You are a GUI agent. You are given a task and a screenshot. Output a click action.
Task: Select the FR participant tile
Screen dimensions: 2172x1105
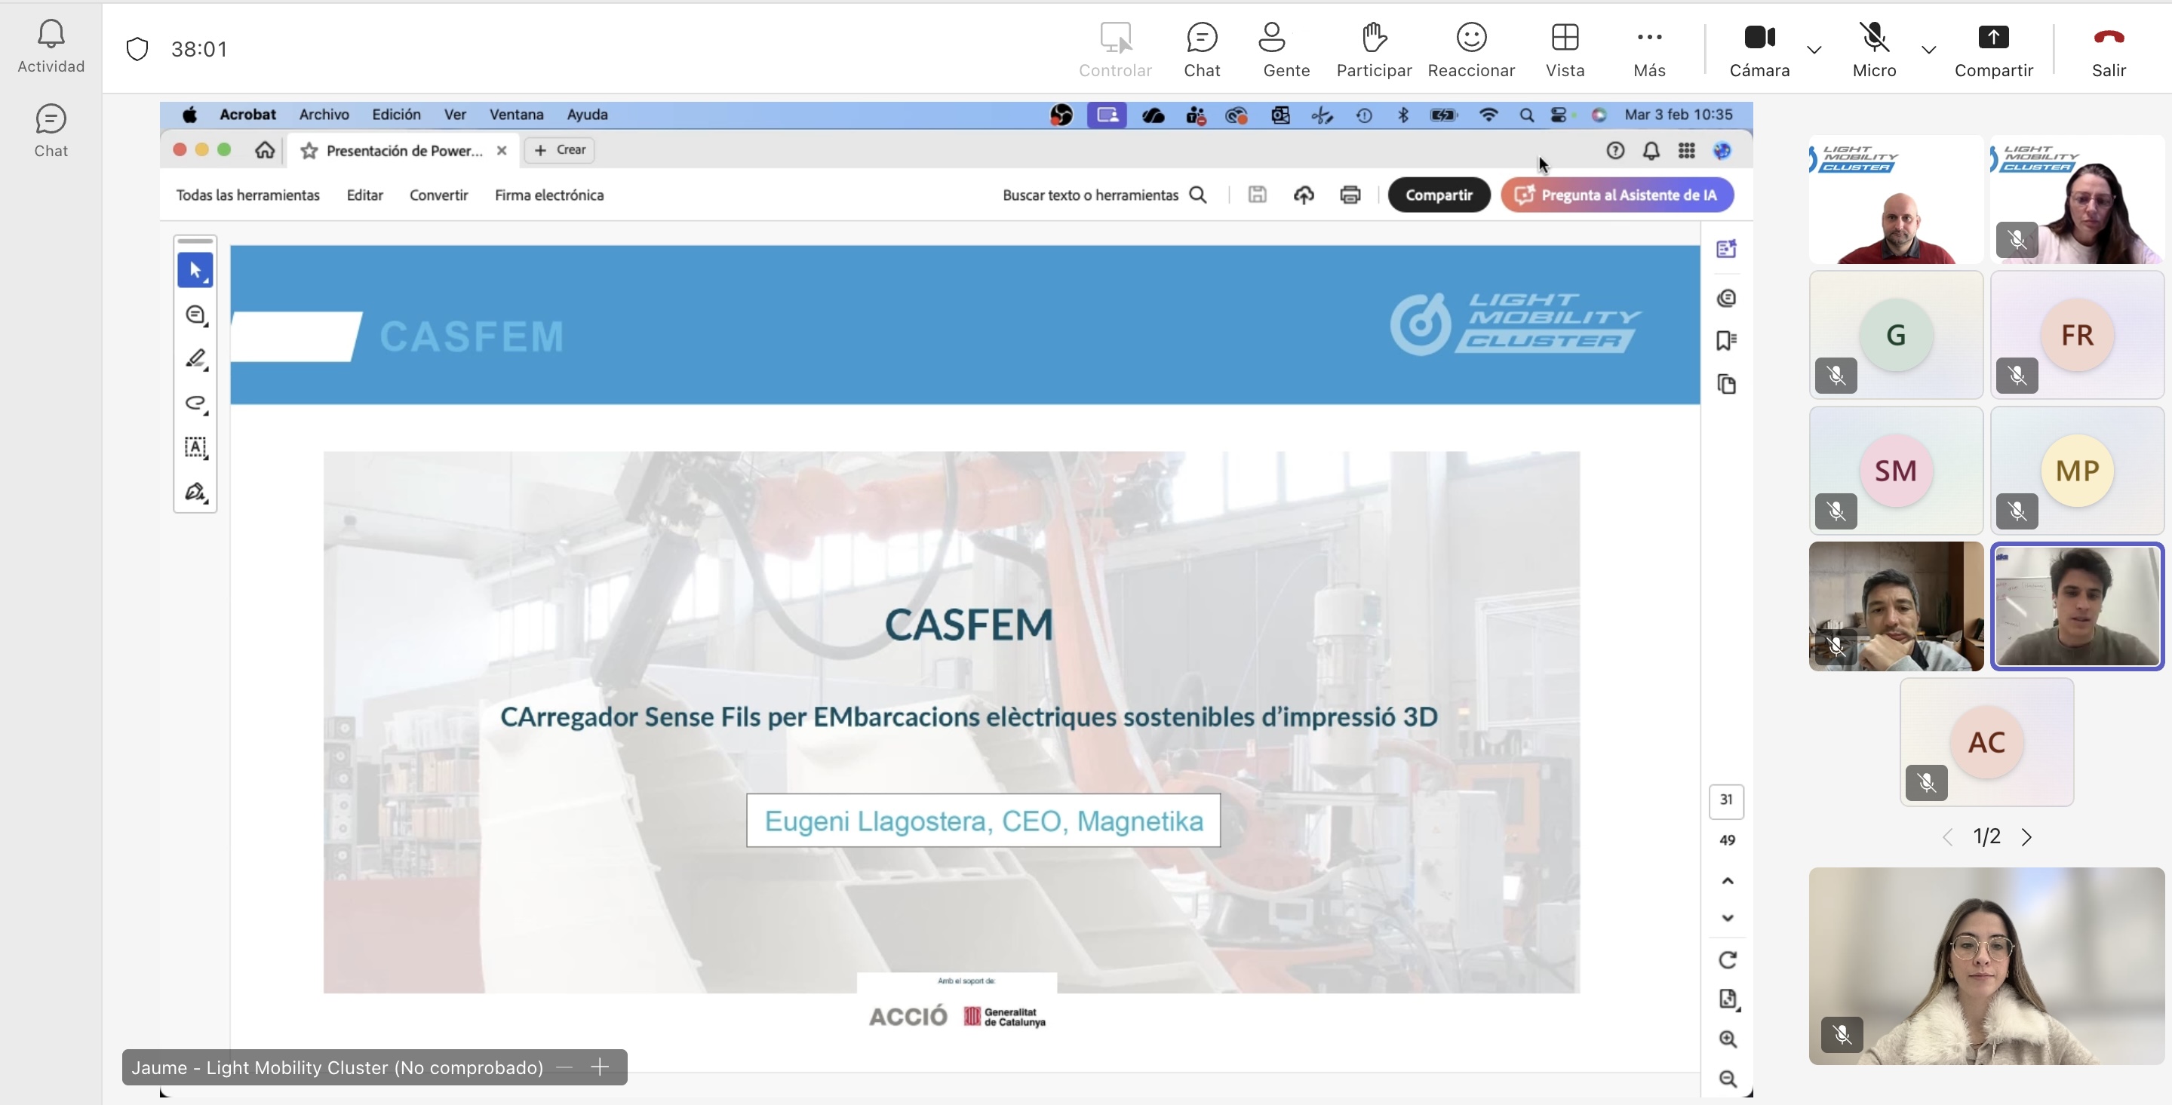tap(2077, 335)
